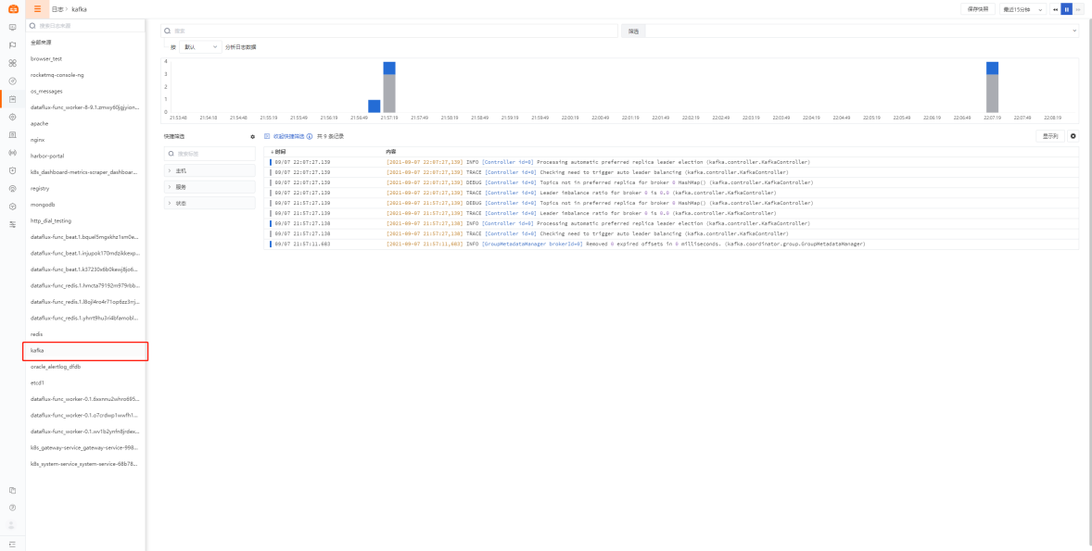This screenshot has height=551, width=1092.
Task: Click the info icon next to 收起快捷筛选
Action: tap(310, 136)
